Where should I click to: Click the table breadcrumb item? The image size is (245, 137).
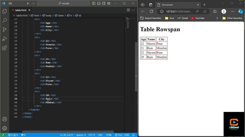pyautogui.click(x=59, y=16)
